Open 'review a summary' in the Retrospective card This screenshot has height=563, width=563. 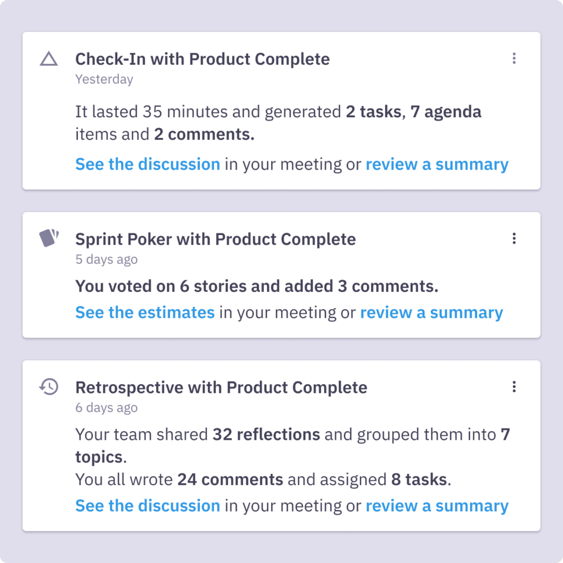click(437, 506)
